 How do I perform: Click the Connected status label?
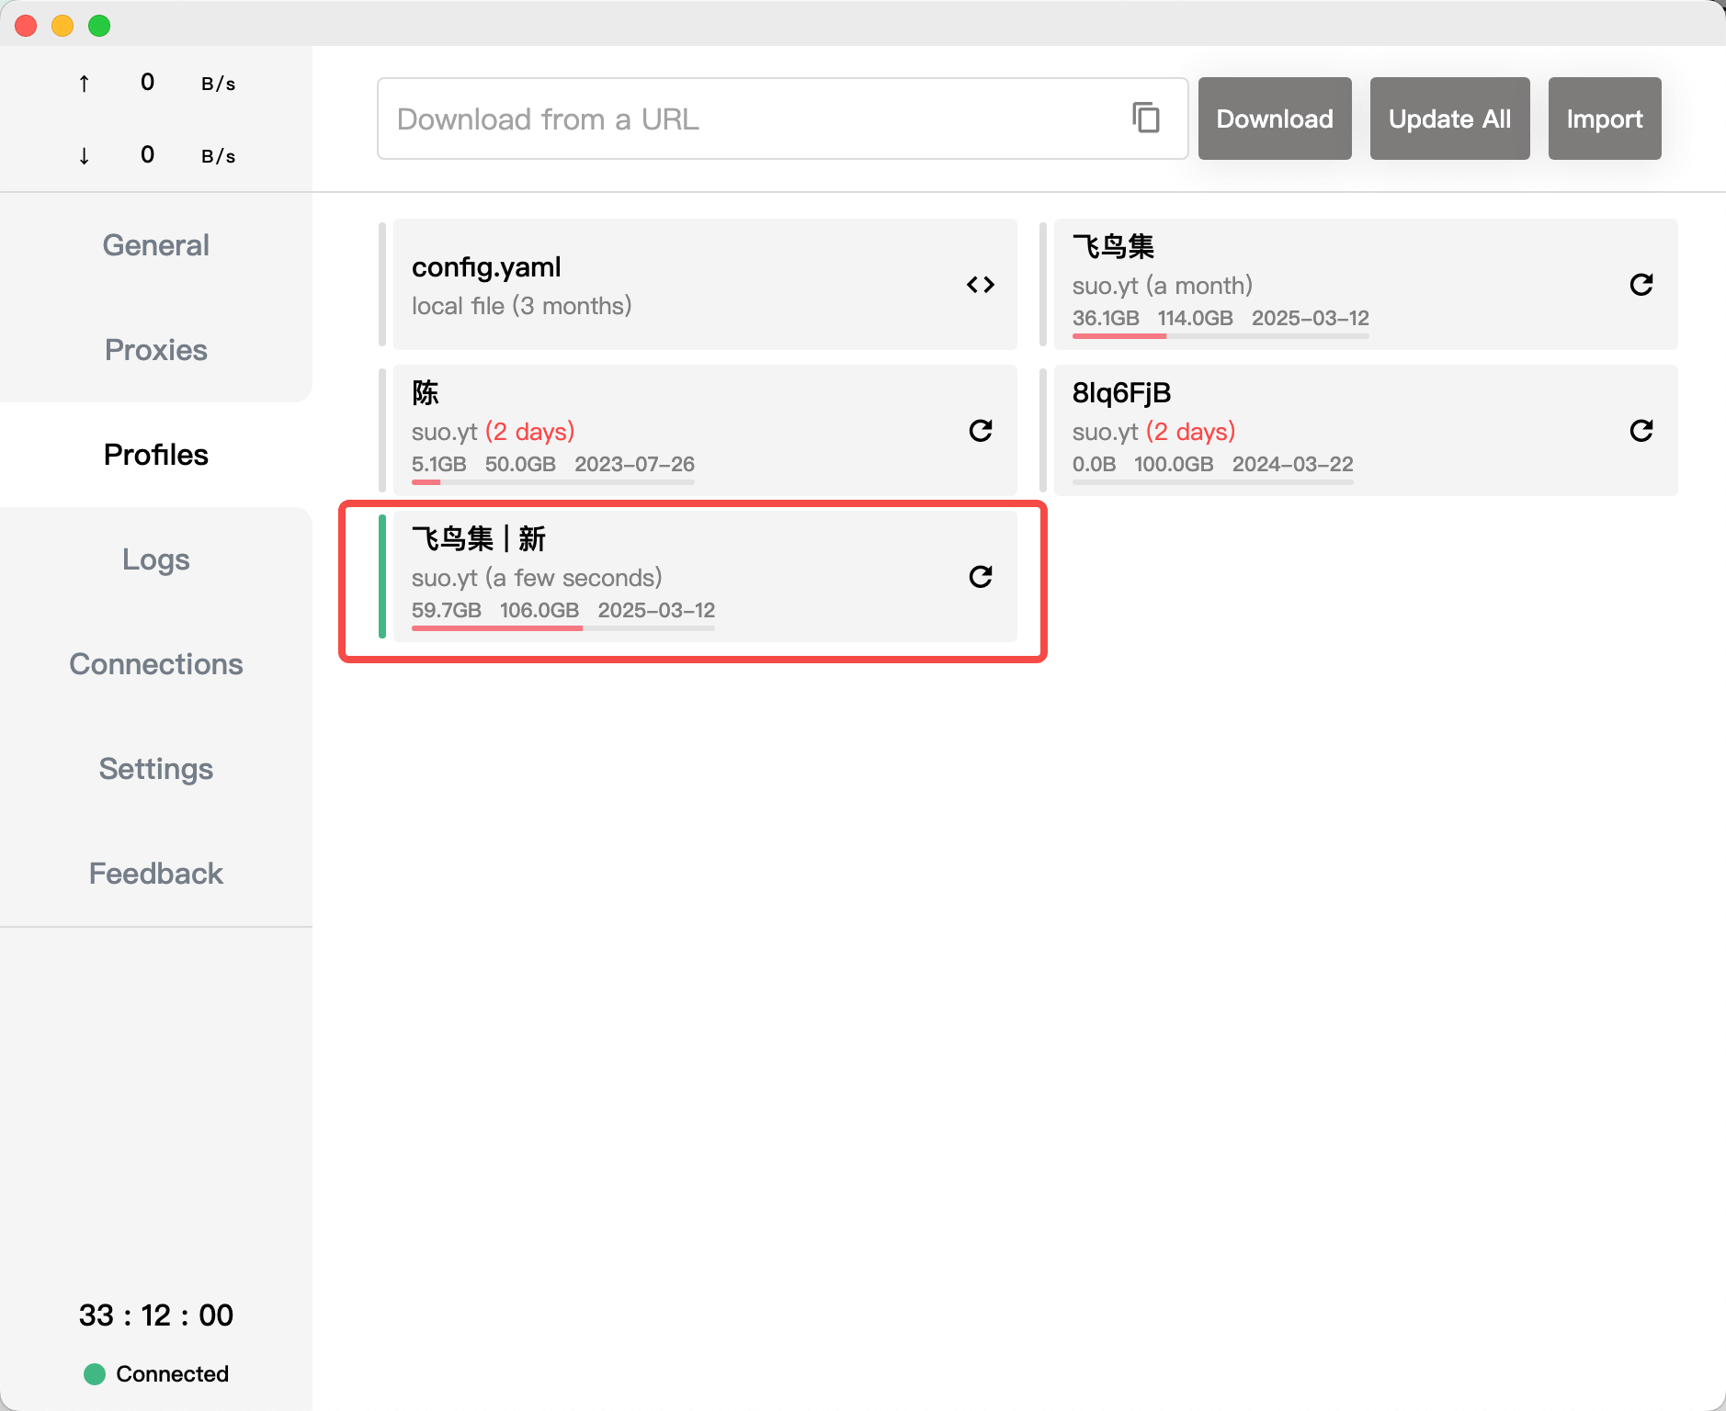(x=173, y=1374)
